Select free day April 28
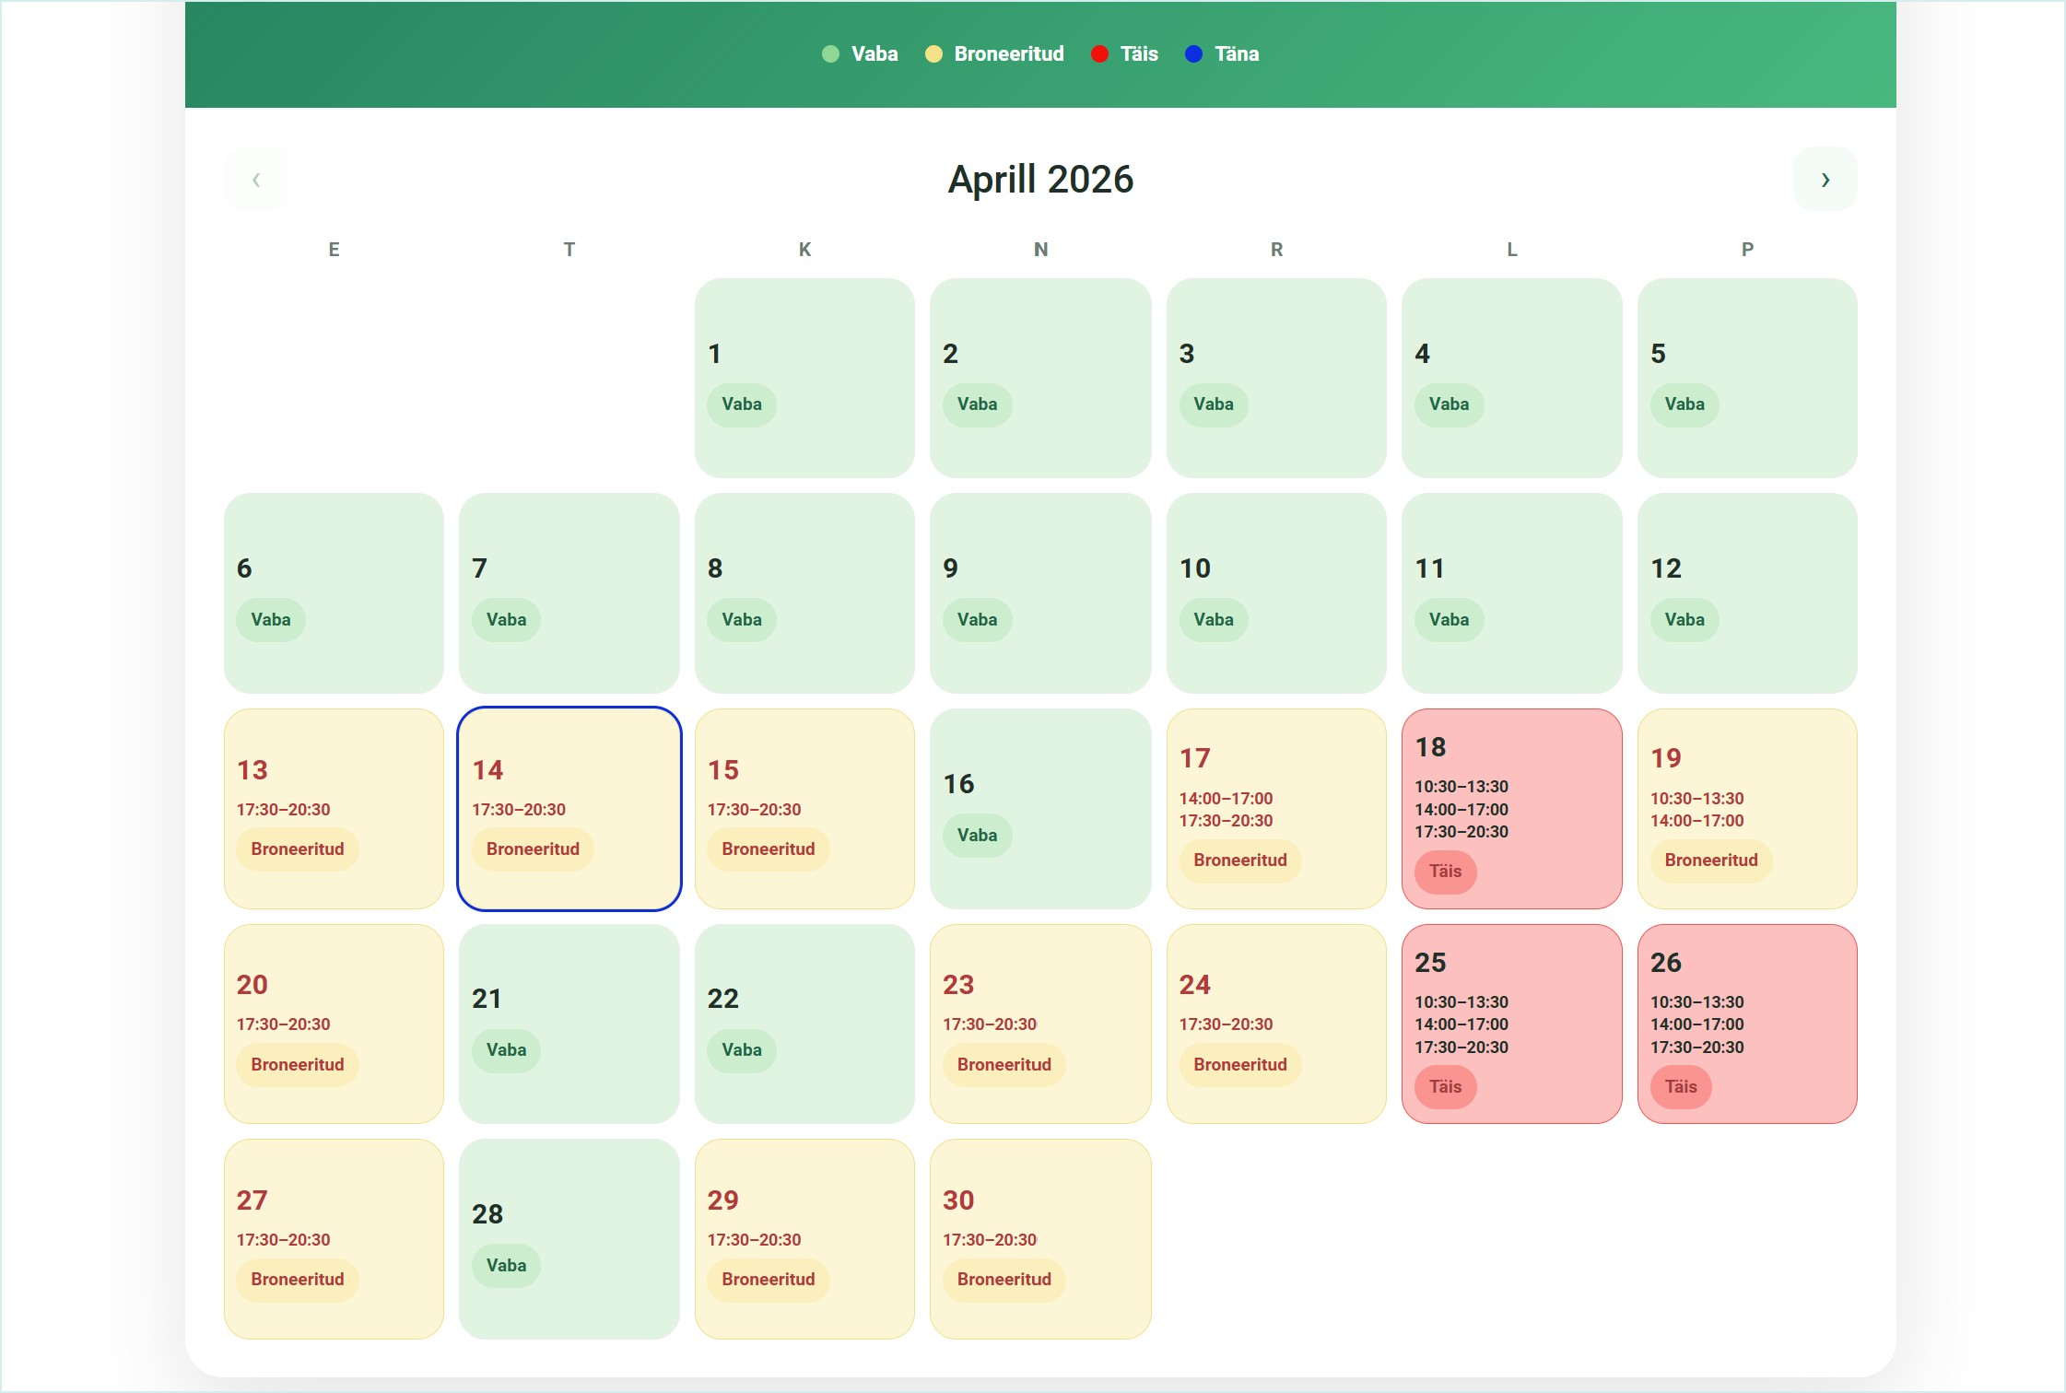 tap(569, 1238)
